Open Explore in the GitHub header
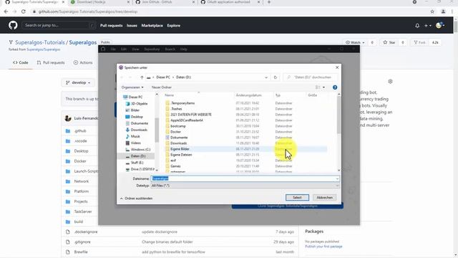 pyautogui.click(x=173, y=26)
